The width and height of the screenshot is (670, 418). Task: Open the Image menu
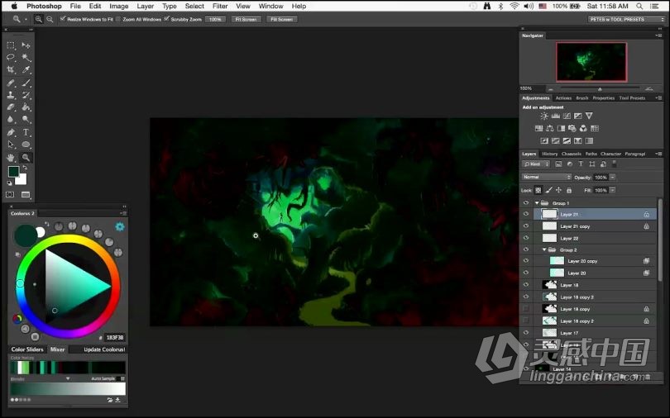119,6
